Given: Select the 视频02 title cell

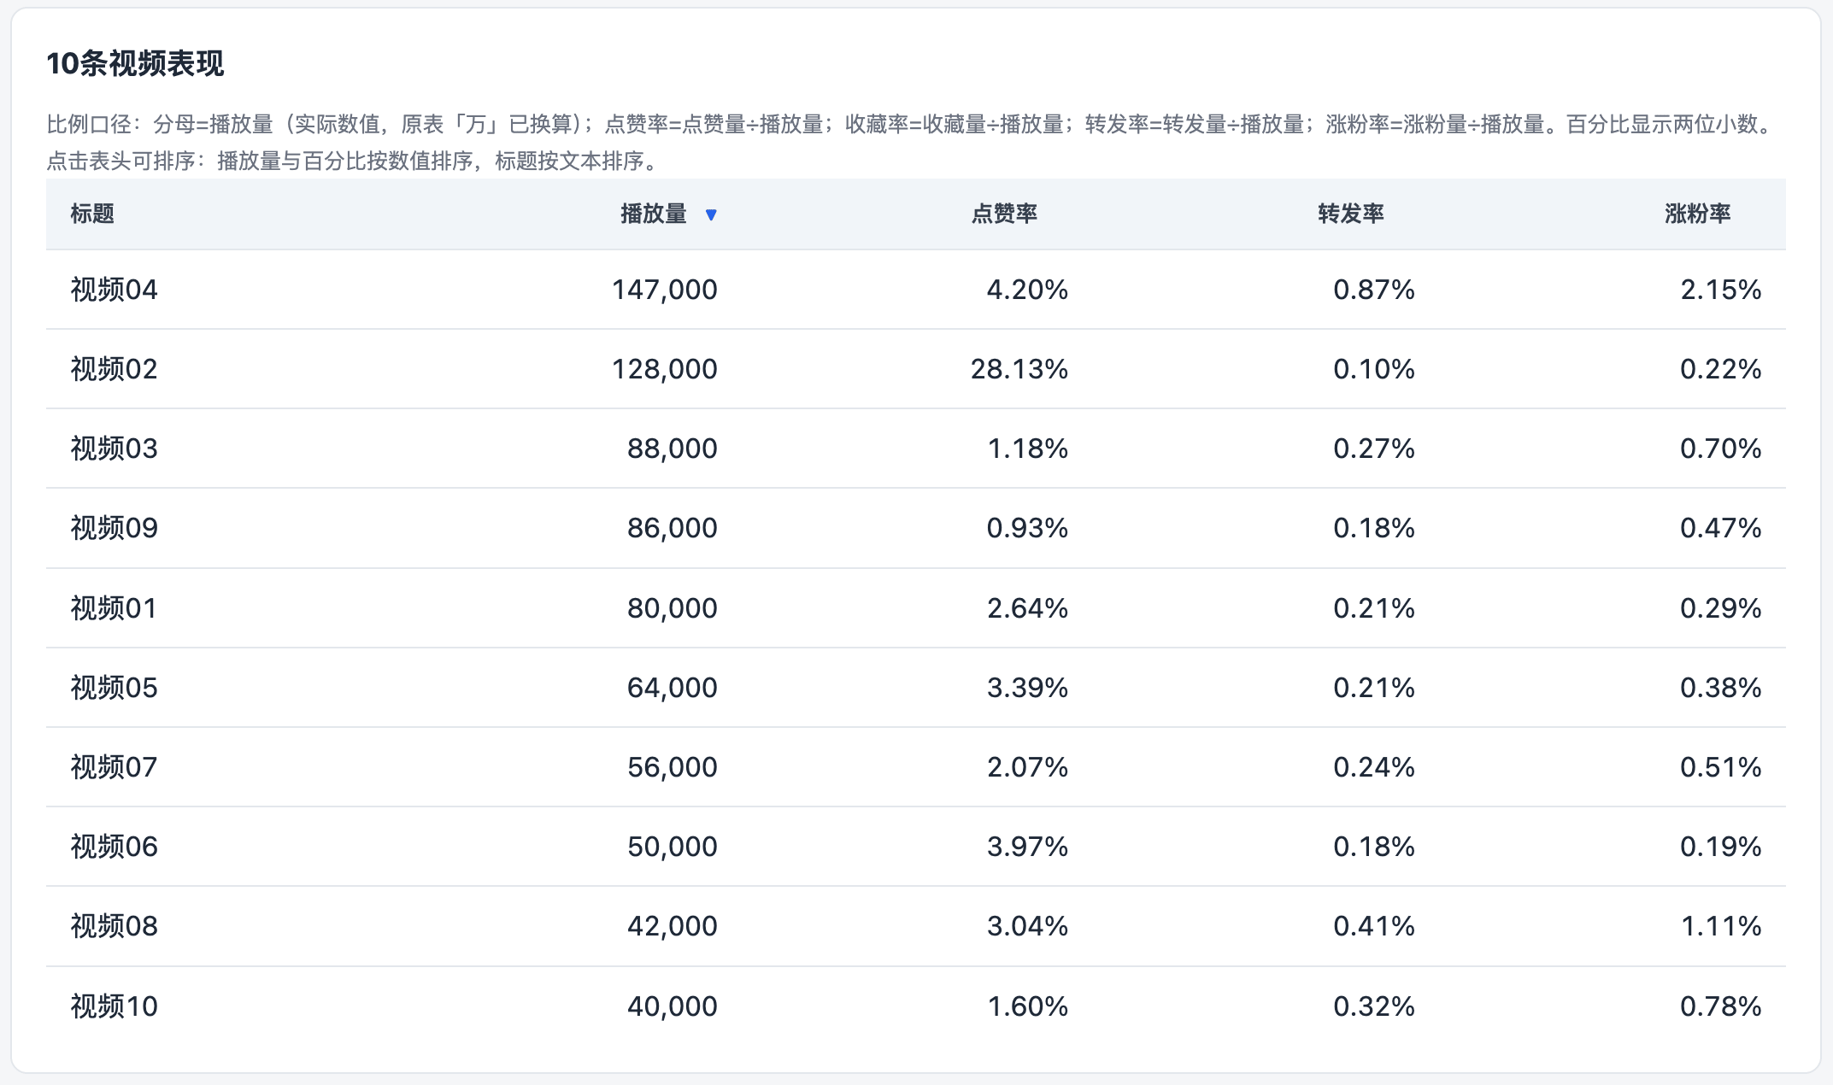Looking at the screenshot, I should [115, 369].
